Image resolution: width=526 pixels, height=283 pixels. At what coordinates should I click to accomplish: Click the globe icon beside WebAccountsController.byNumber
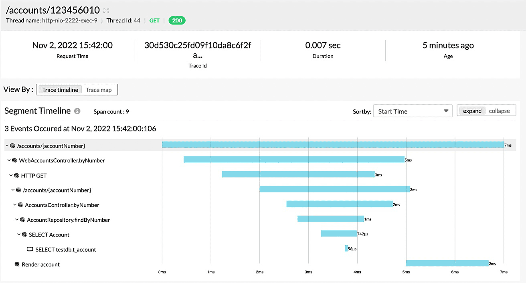click(x=14, y=160)
